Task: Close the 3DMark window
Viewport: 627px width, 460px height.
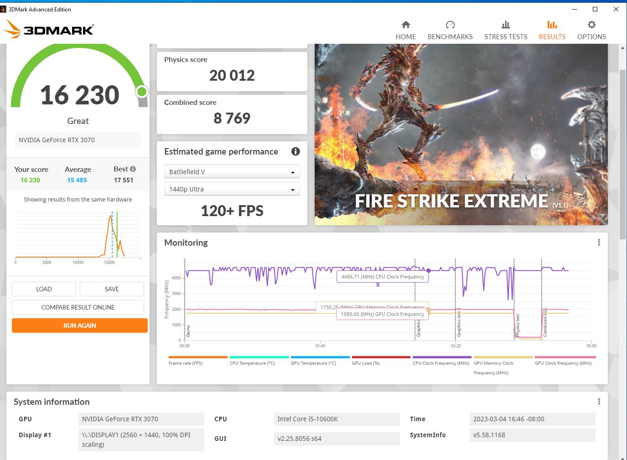Action: pos(616,9)
